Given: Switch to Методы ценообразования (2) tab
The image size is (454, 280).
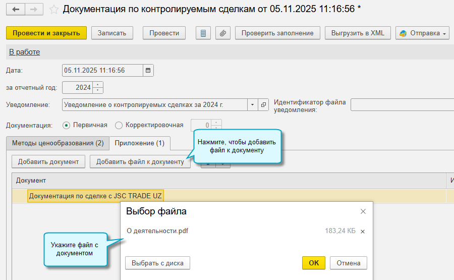Looking at the screenshot, I should click(58, 143).
